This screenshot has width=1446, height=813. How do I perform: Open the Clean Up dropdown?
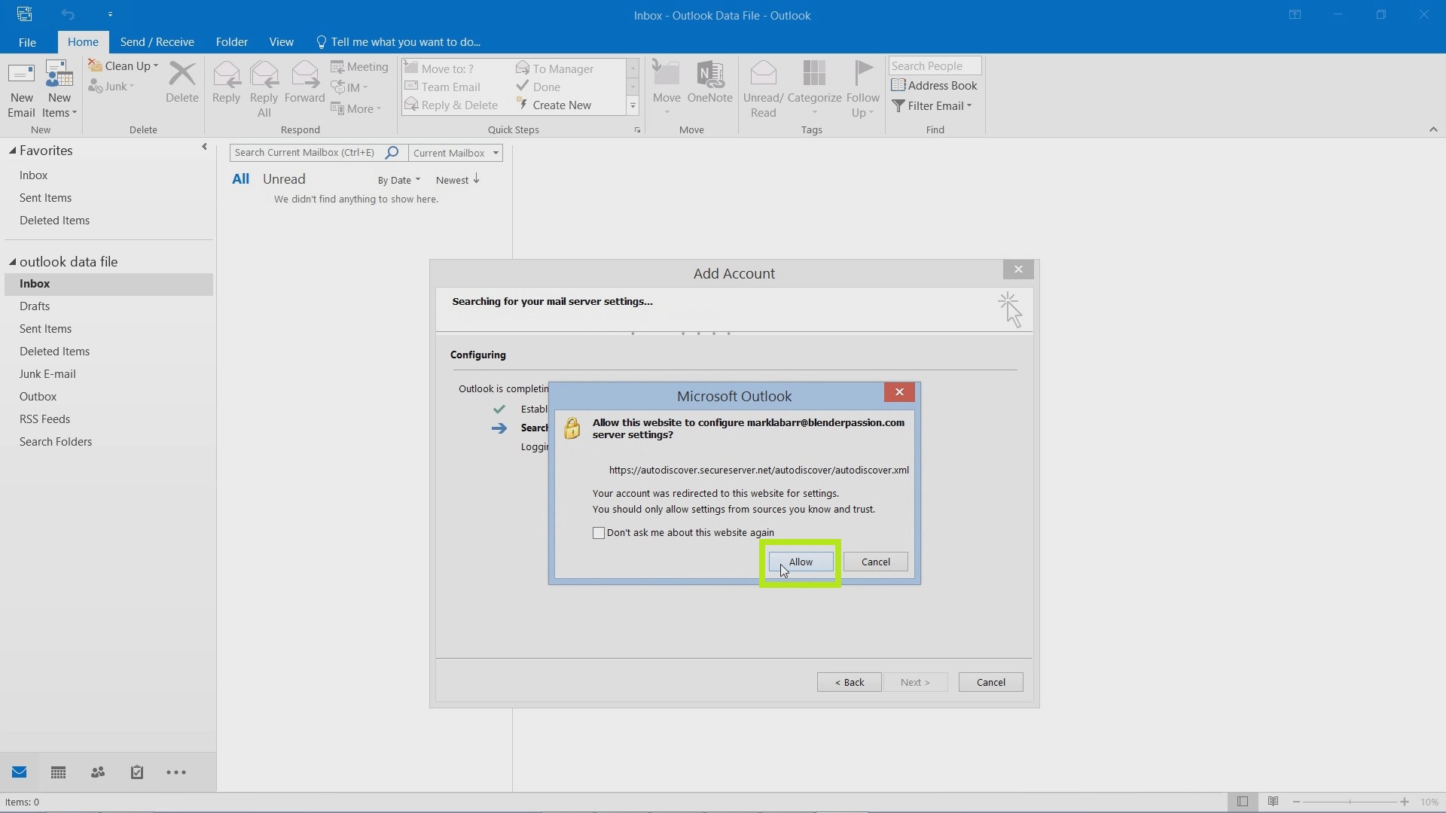(124, 66)
